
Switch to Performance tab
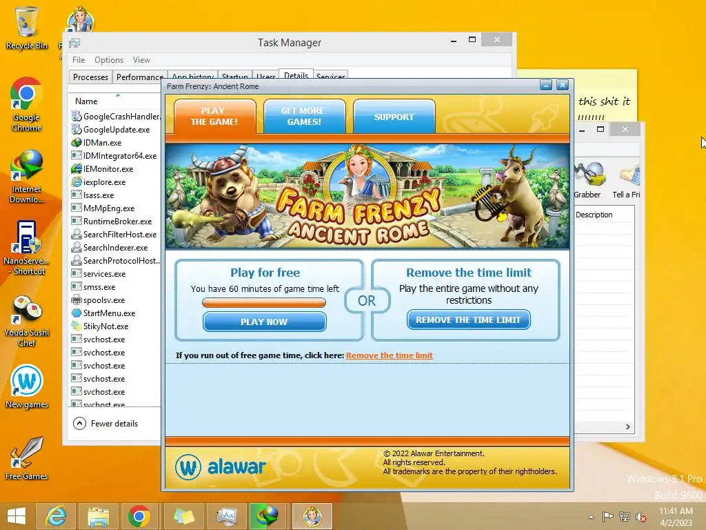coord(139,77)
